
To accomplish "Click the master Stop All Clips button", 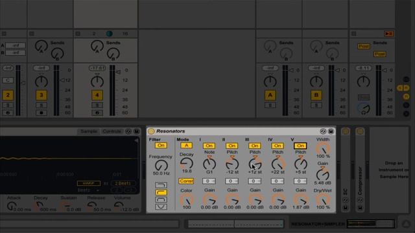I will [389, 34].
